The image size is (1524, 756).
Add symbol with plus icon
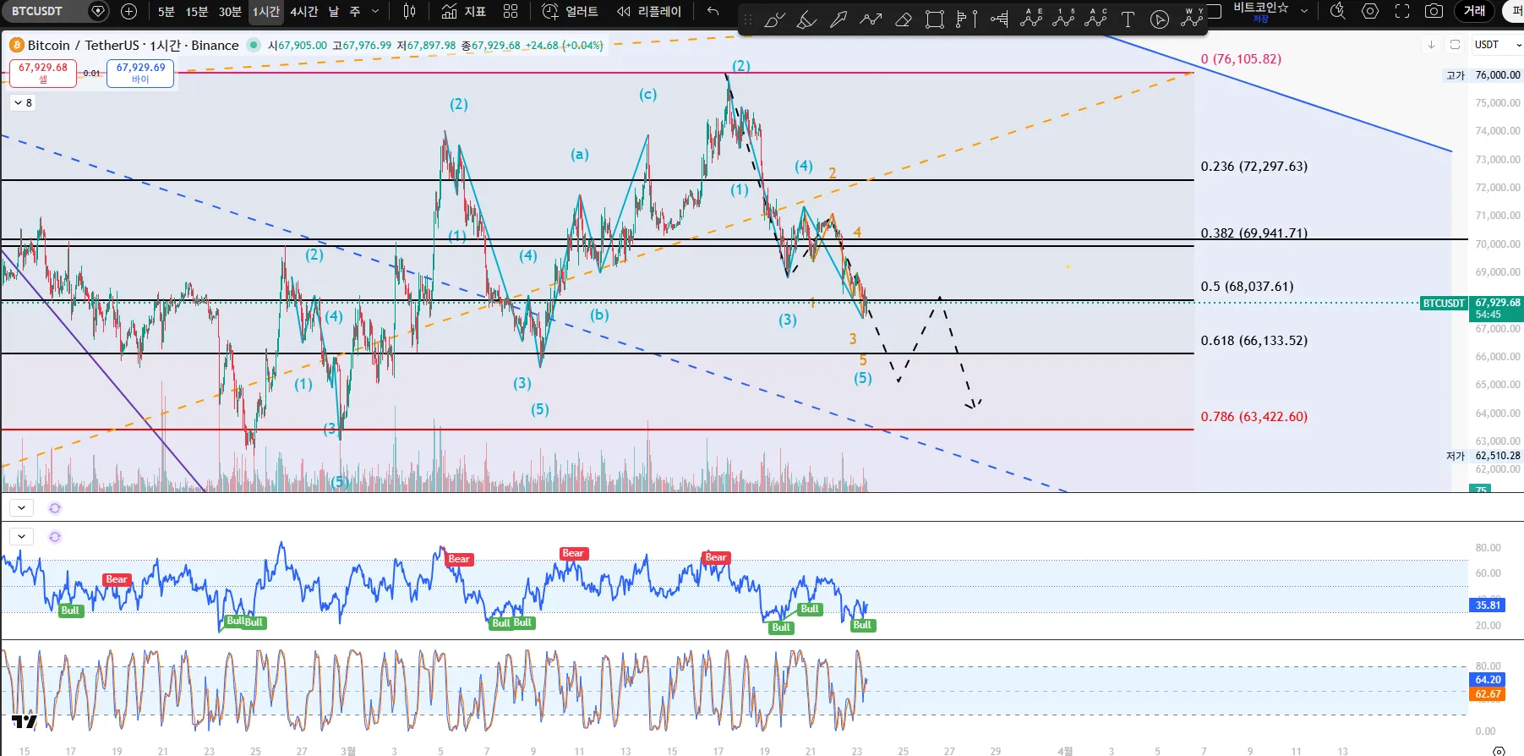pyautogui.click(x=128, y=11)
